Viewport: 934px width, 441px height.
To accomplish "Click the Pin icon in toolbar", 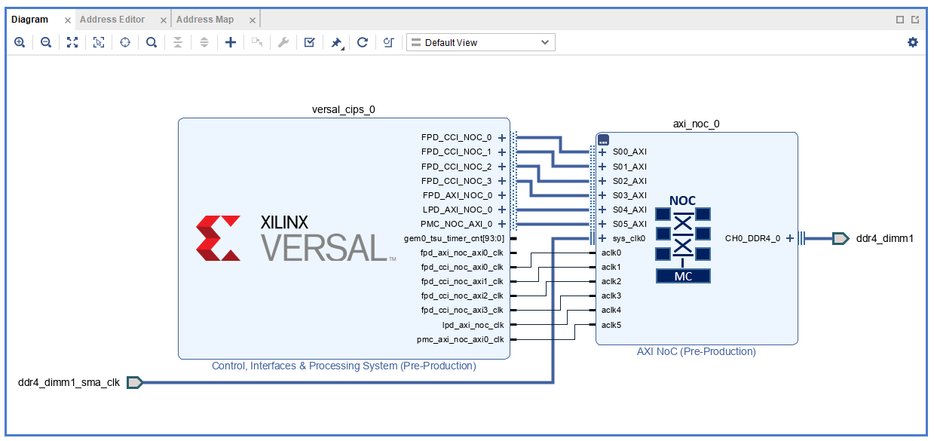I will (336, 43).
